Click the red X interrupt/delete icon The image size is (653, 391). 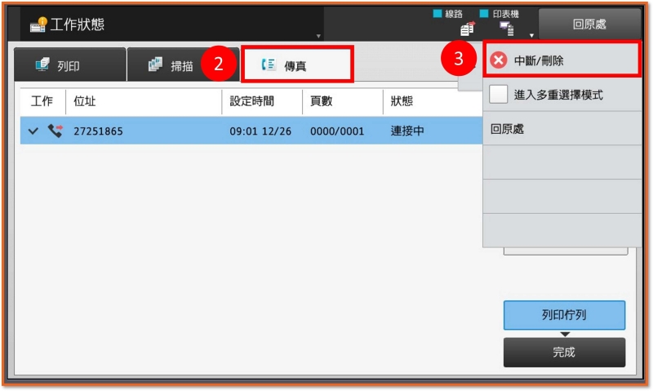click(498, 60)
